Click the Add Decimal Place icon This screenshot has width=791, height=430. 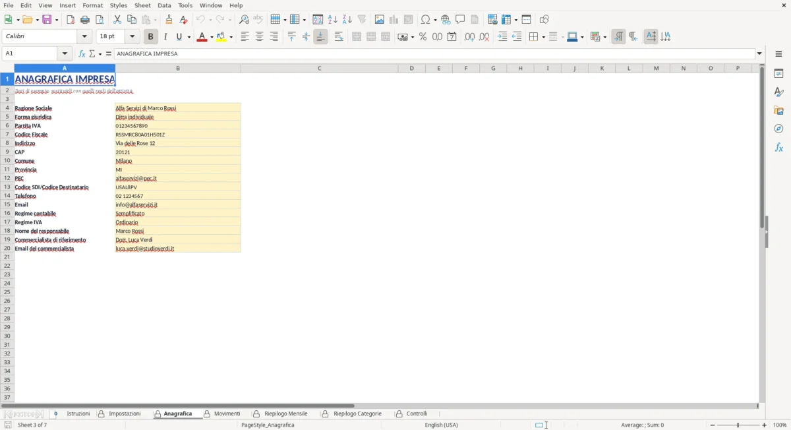(469, 37)
